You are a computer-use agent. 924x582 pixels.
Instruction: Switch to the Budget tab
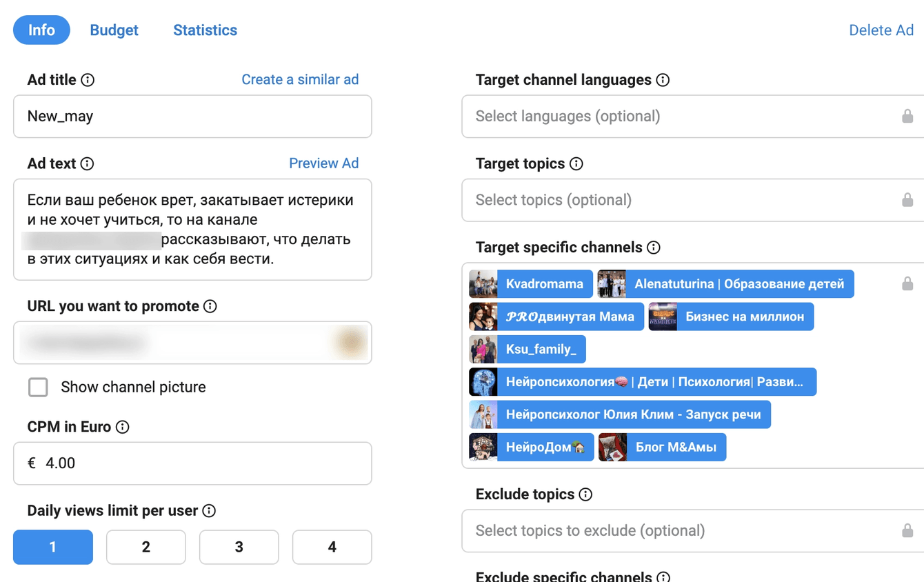point(114,30)
